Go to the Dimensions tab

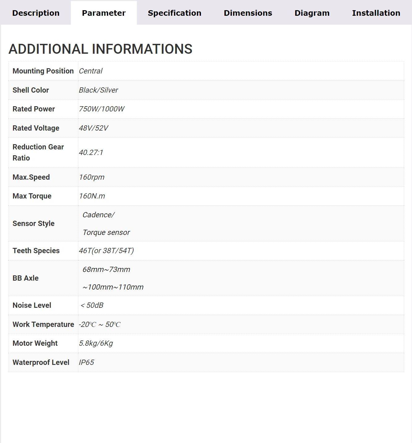[x=248, y=13]
